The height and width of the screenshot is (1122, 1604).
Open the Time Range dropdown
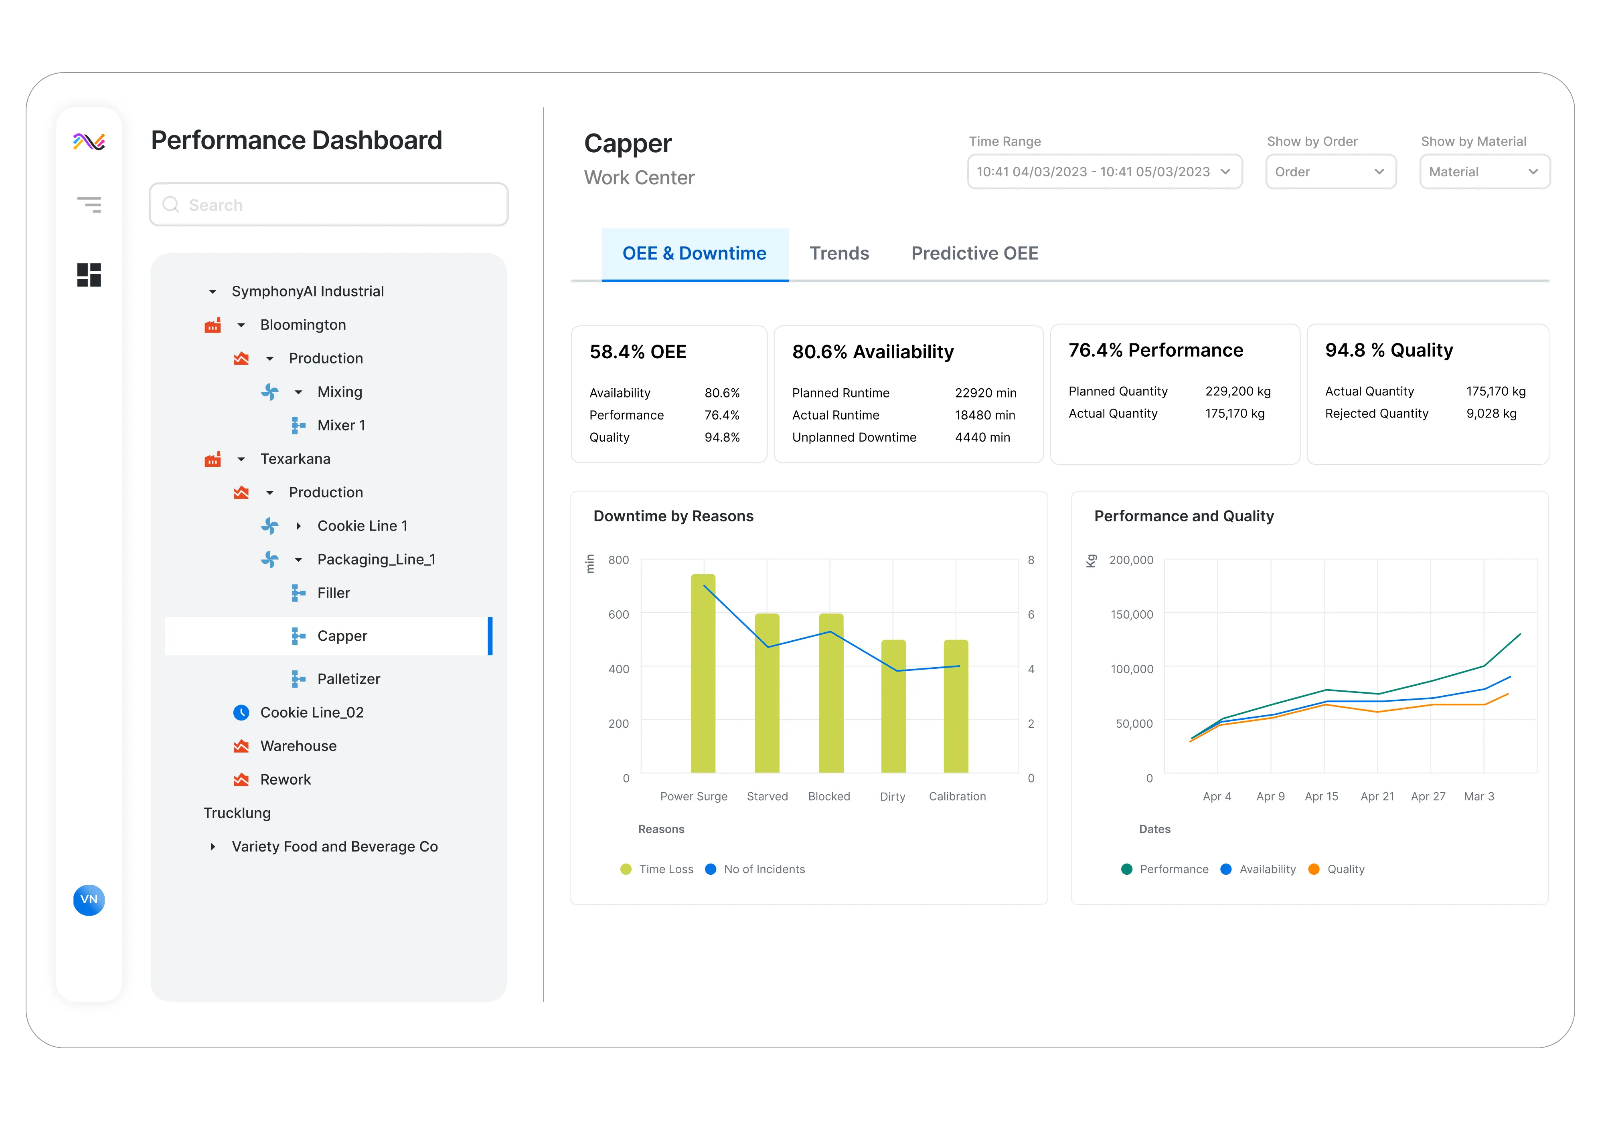pyautogui.click(x=1104, y=172)
